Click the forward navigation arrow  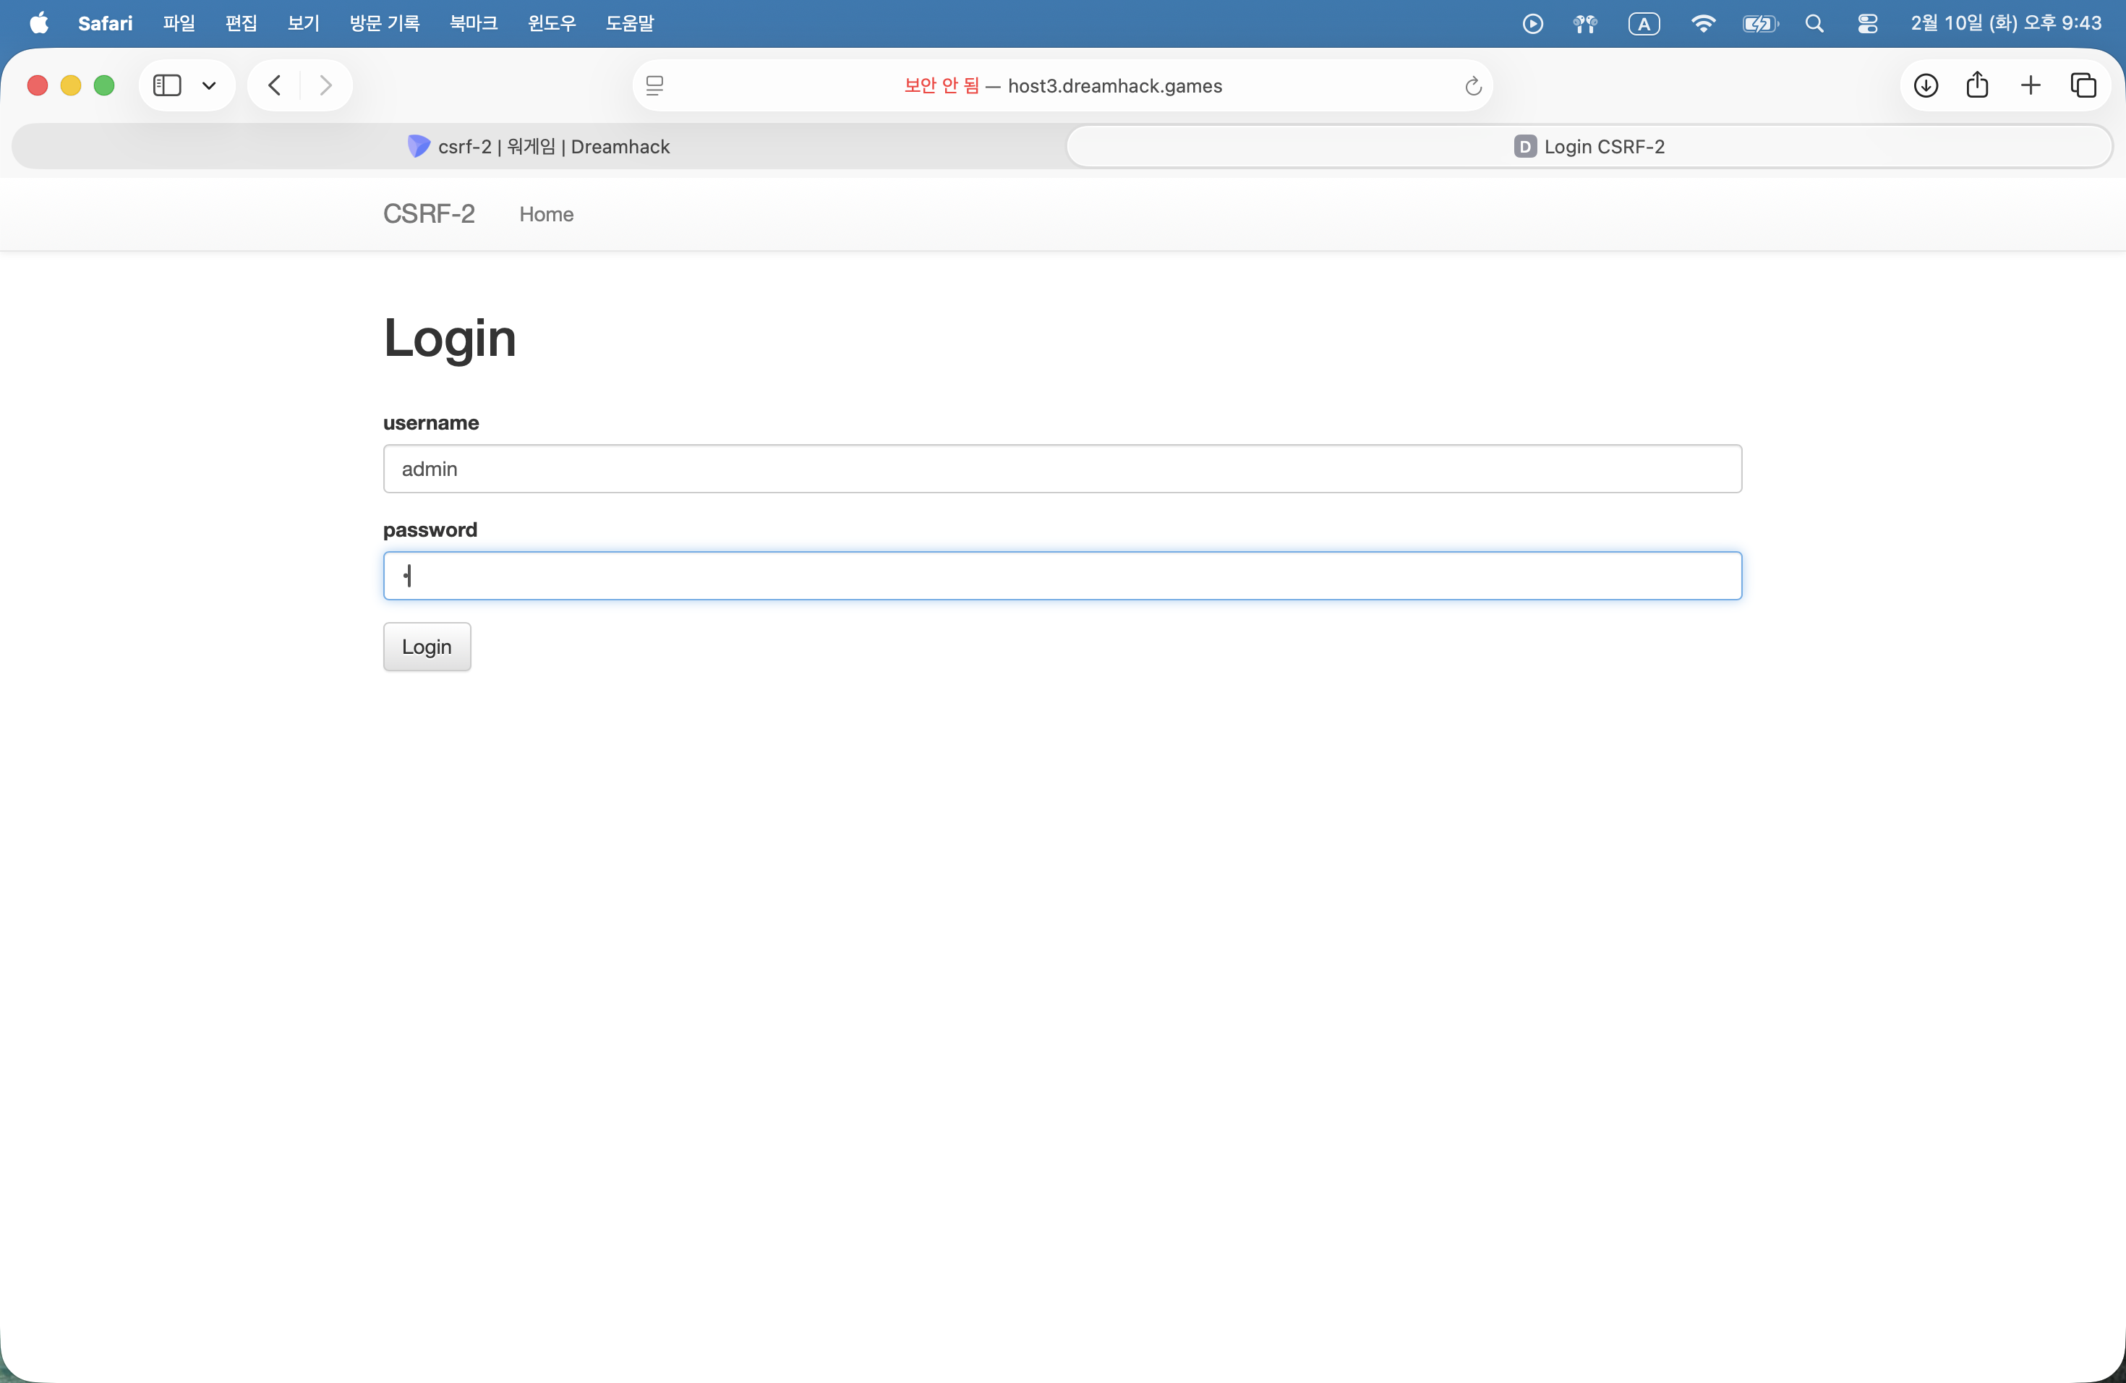pyautogui.click(x=325, y=86)
